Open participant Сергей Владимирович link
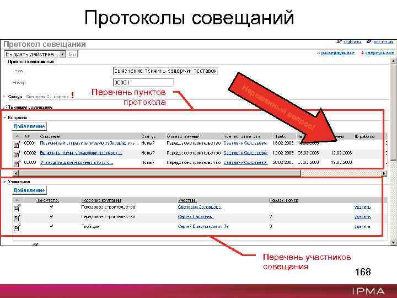 click(x=203, y=226)
